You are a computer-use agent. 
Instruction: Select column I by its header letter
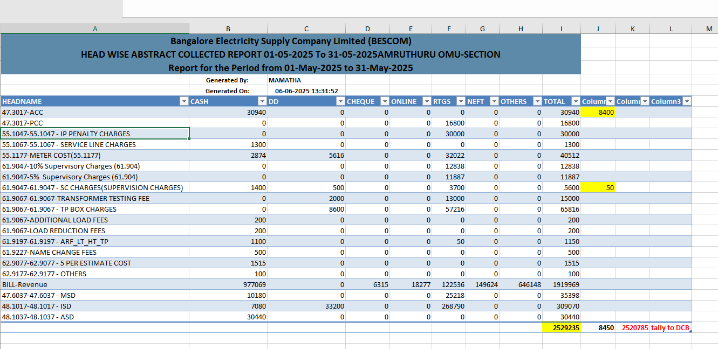pos(562,29)
